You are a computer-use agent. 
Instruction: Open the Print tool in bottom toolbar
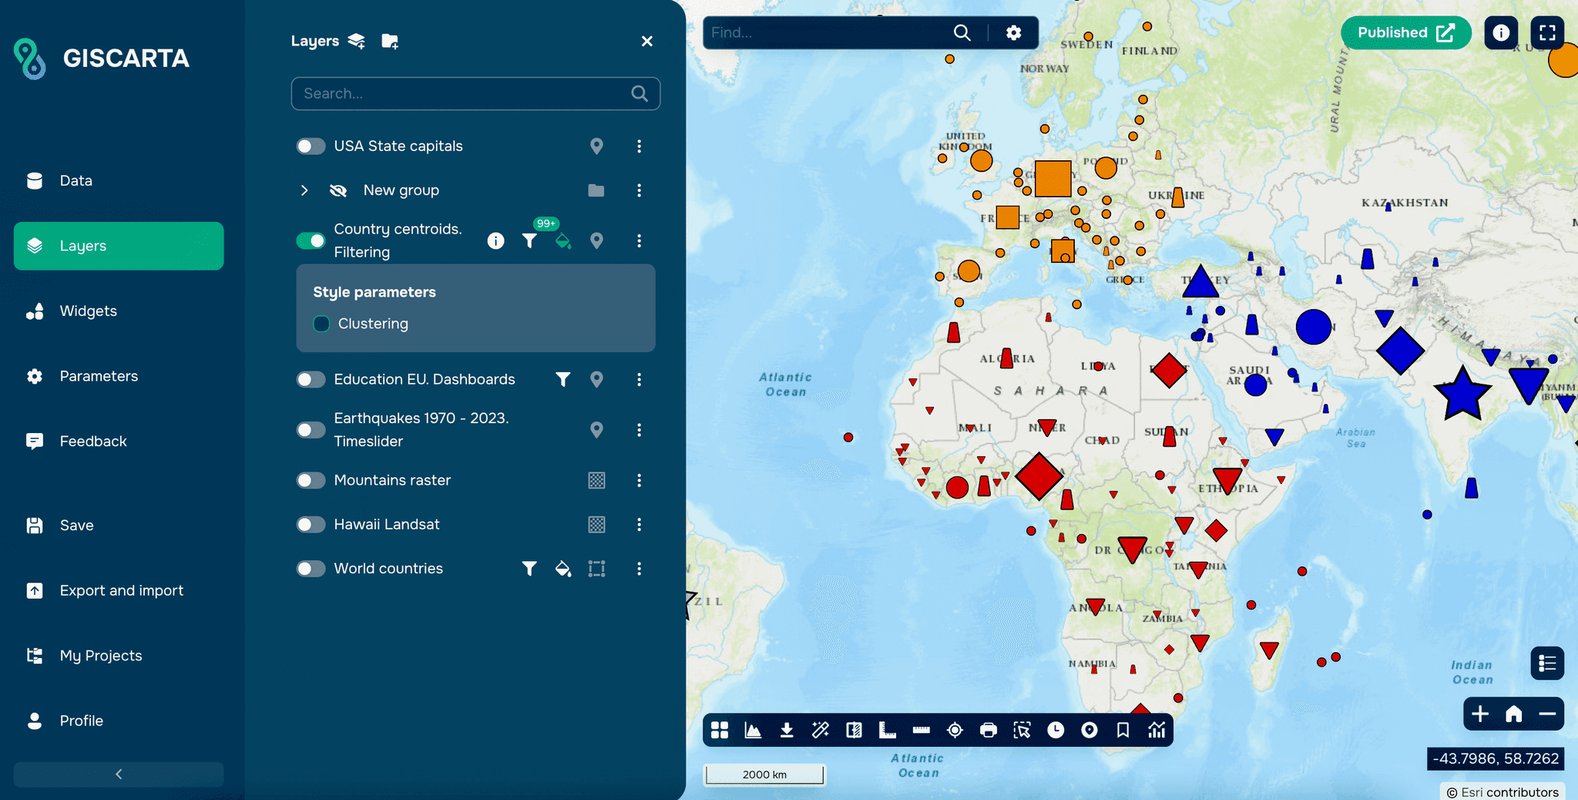click(x=987, y=730)
